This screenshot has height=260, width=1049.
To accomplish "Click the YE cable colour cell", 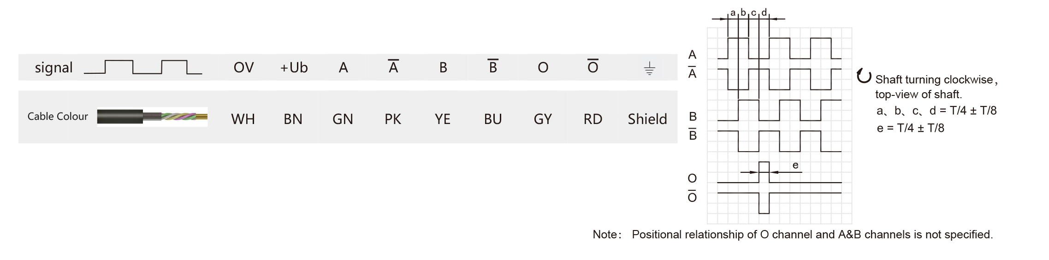I will (x=443, y=119).
